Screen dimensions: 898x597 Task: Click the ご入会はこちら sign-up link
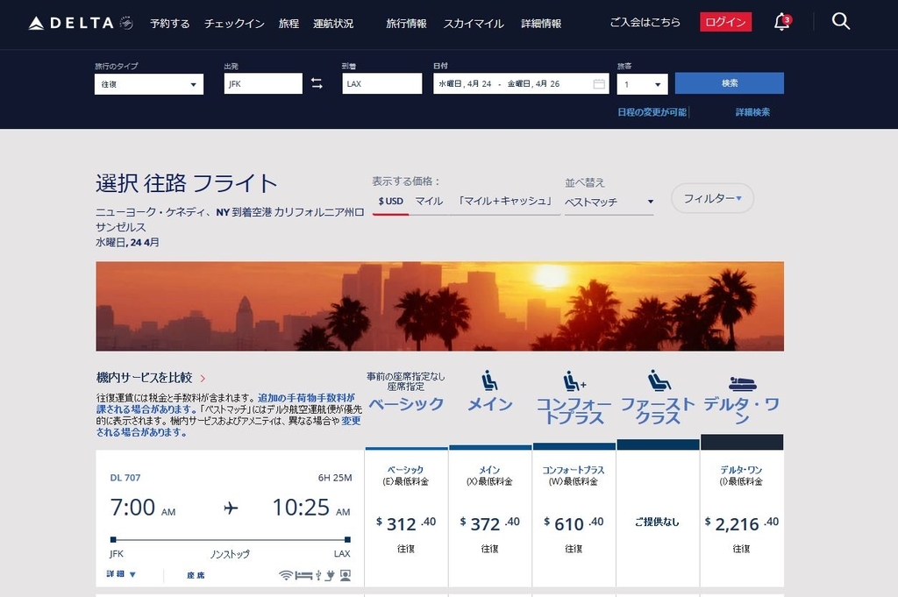[x=645, y=22]
